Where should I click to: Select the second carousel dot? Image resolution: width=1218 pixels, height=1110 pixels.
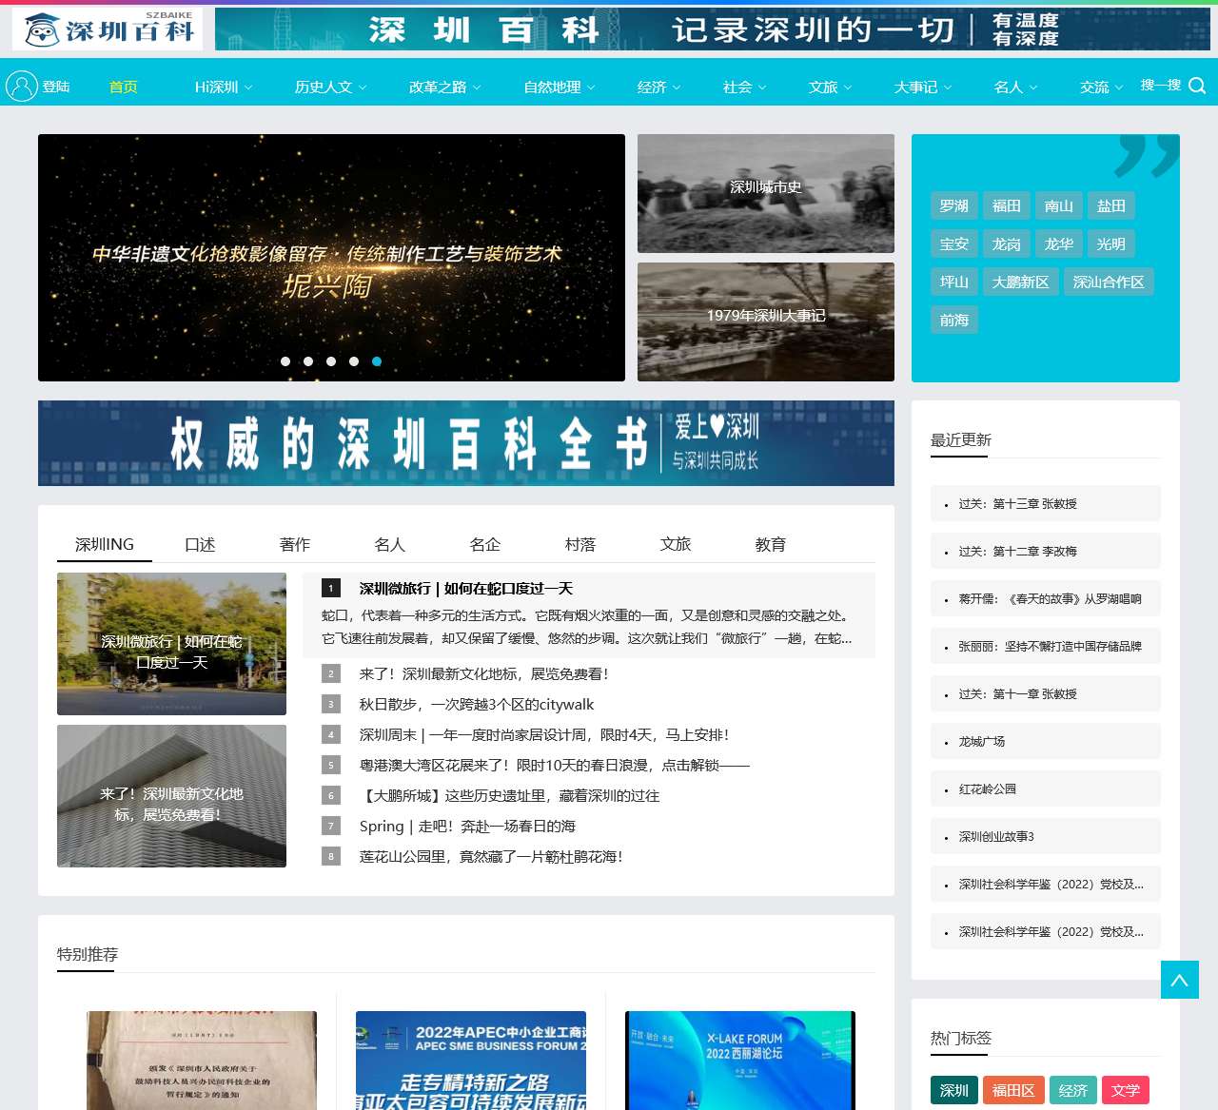[x=307, y=361]
